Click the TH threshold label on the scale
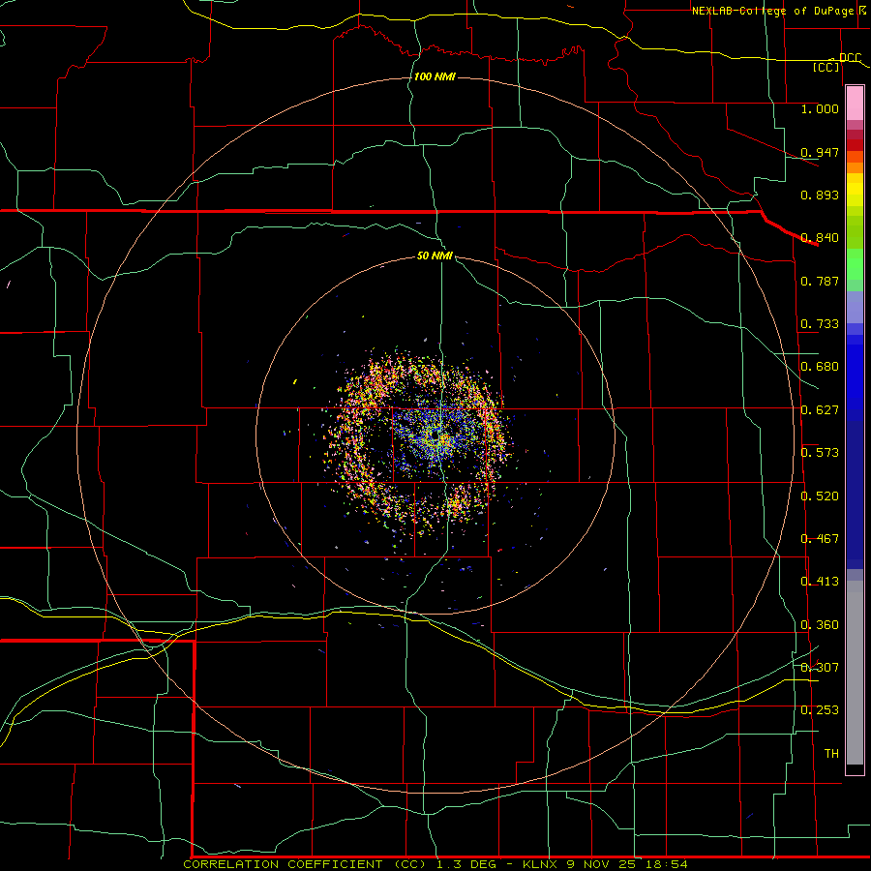This screenshot has height=871, width=871. point(831,754)
